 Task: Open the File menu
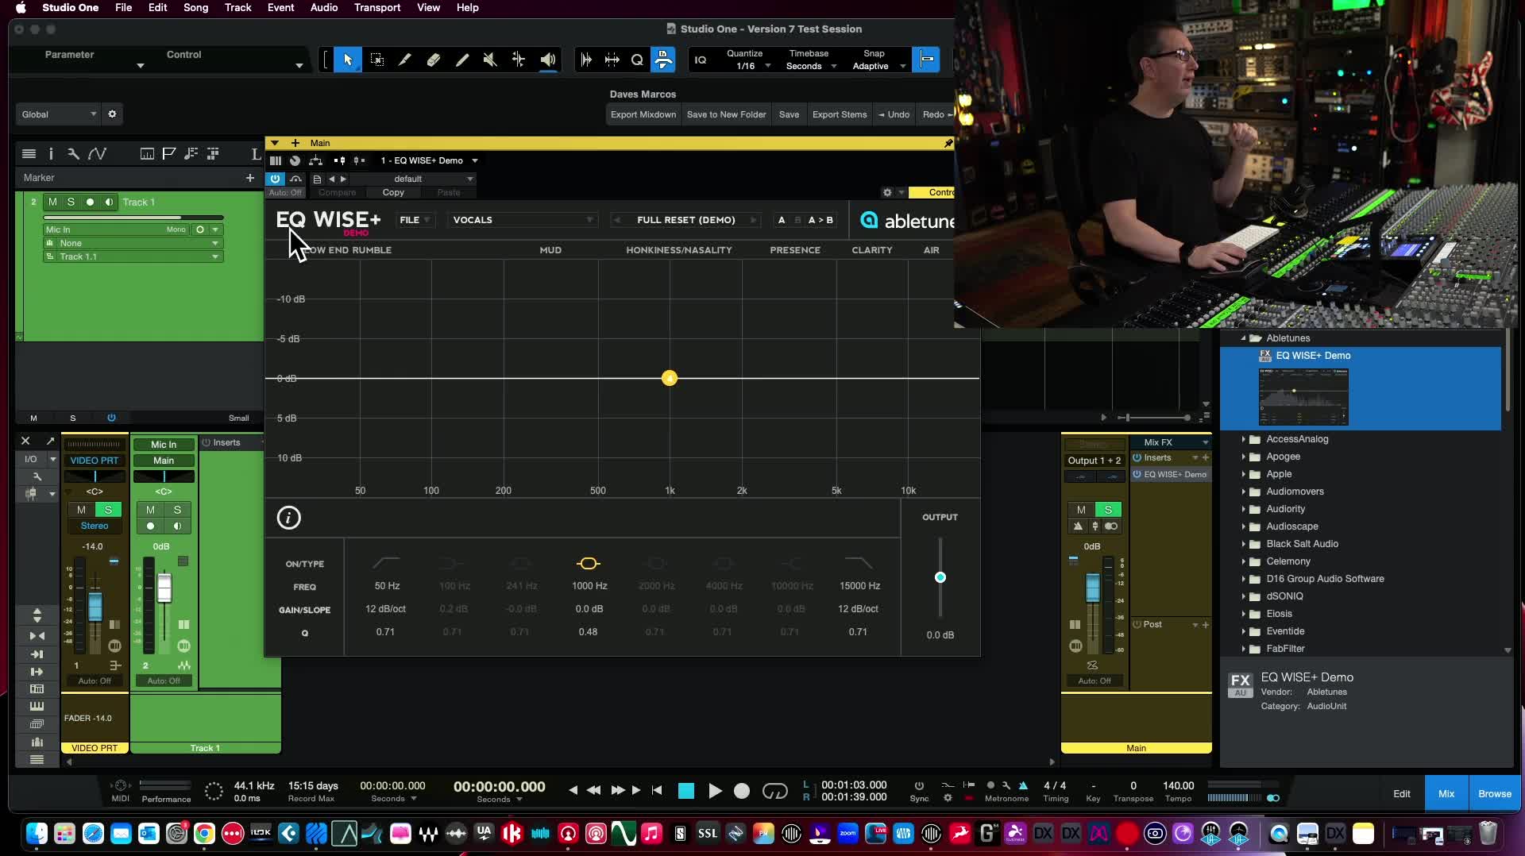(123, 7)
